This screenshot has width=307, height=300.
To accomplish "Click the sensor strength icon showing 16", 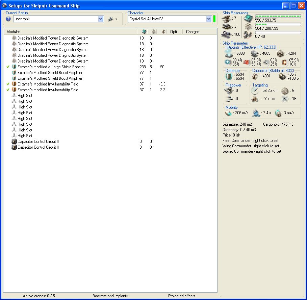I will 285,99.
